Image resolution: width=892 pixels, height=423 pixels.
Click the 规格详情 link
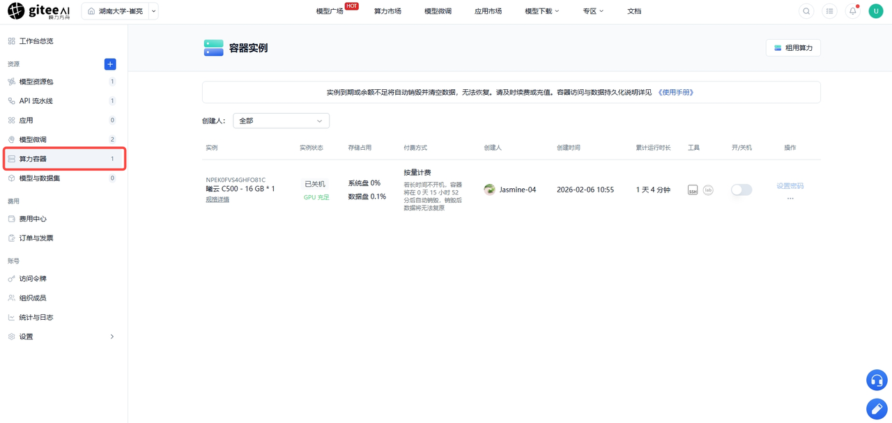(217, 199)
